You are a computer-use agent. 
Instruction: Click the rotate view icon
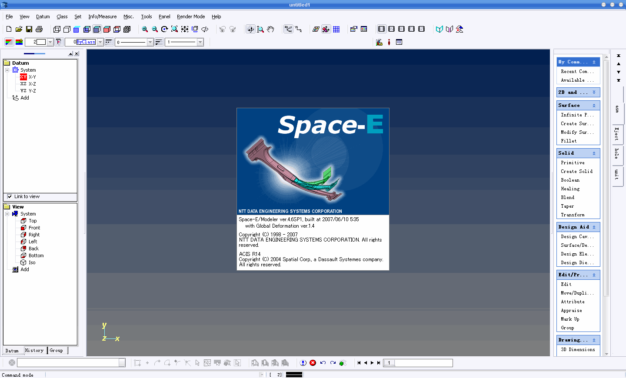(x=164, y=29)
